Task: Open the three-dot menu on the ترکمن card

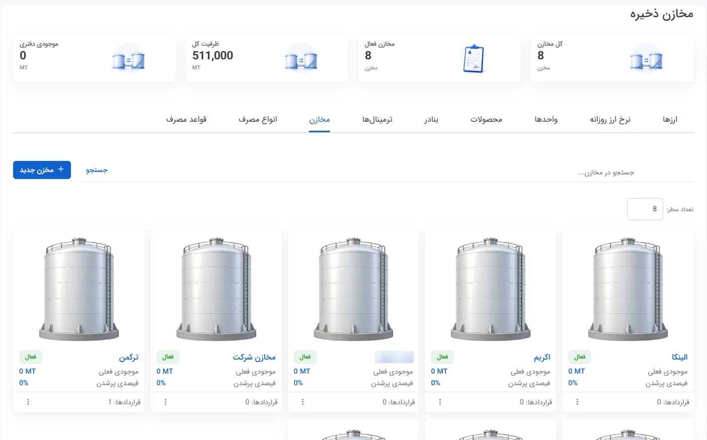Action: click(x=28, y=402)
